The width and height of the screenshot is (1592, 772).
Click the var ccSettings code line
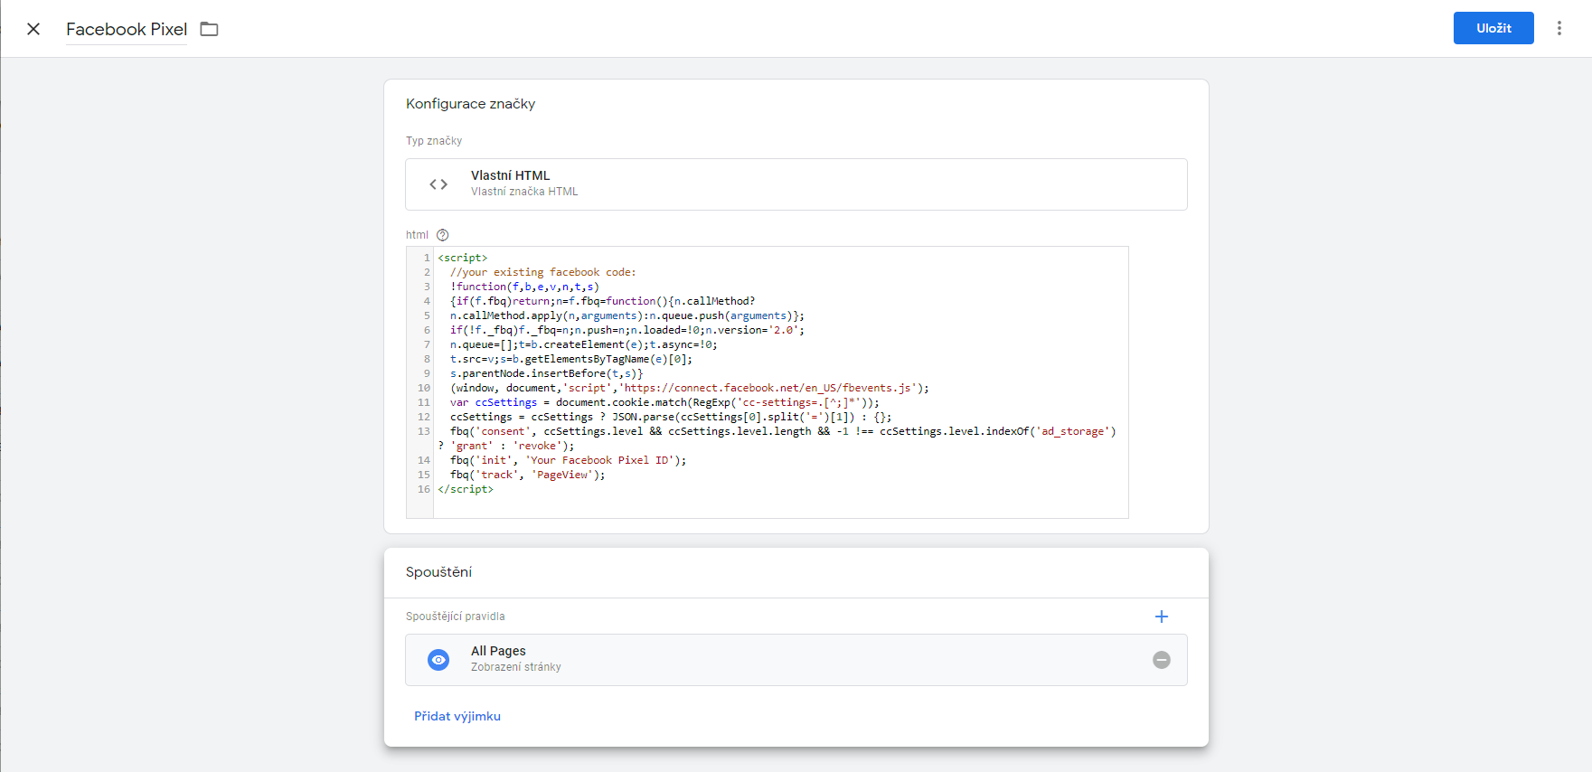point(664,402)
